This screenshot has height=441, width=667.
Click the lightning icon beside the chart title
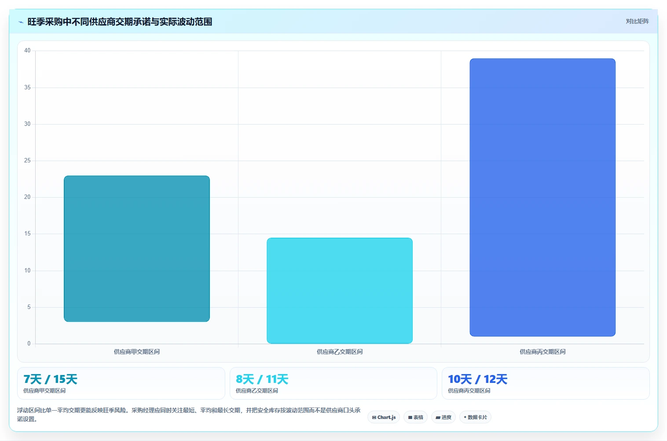point(21,22)
